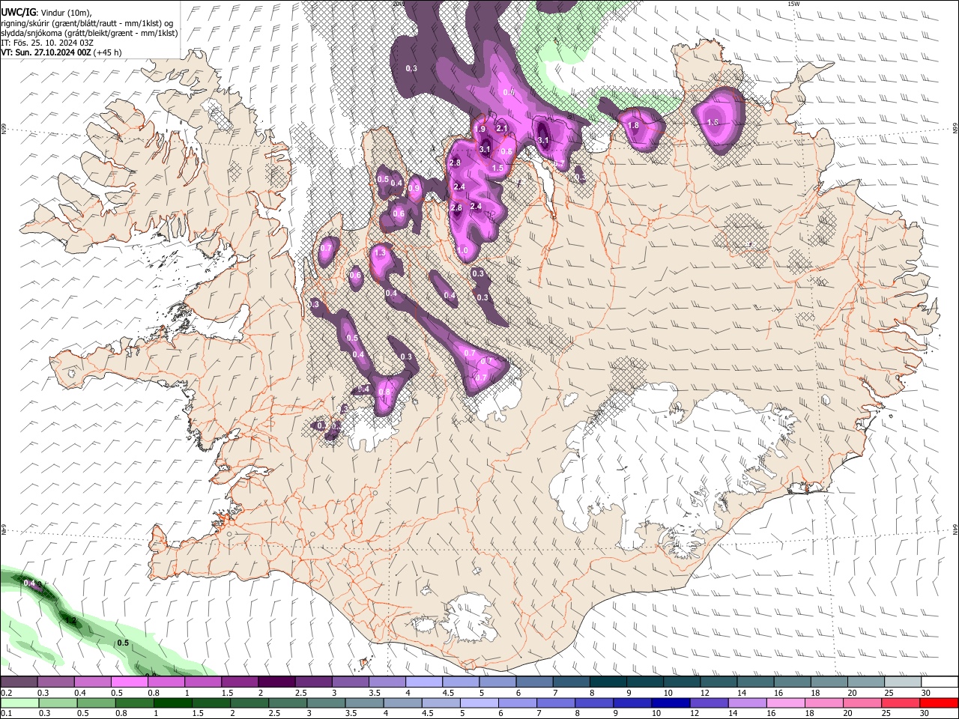The height and width of the screenshot is (719, 959).
Task: Select the darkest green 1–1.5 swatch in lower legend
Action: (172, 703)
